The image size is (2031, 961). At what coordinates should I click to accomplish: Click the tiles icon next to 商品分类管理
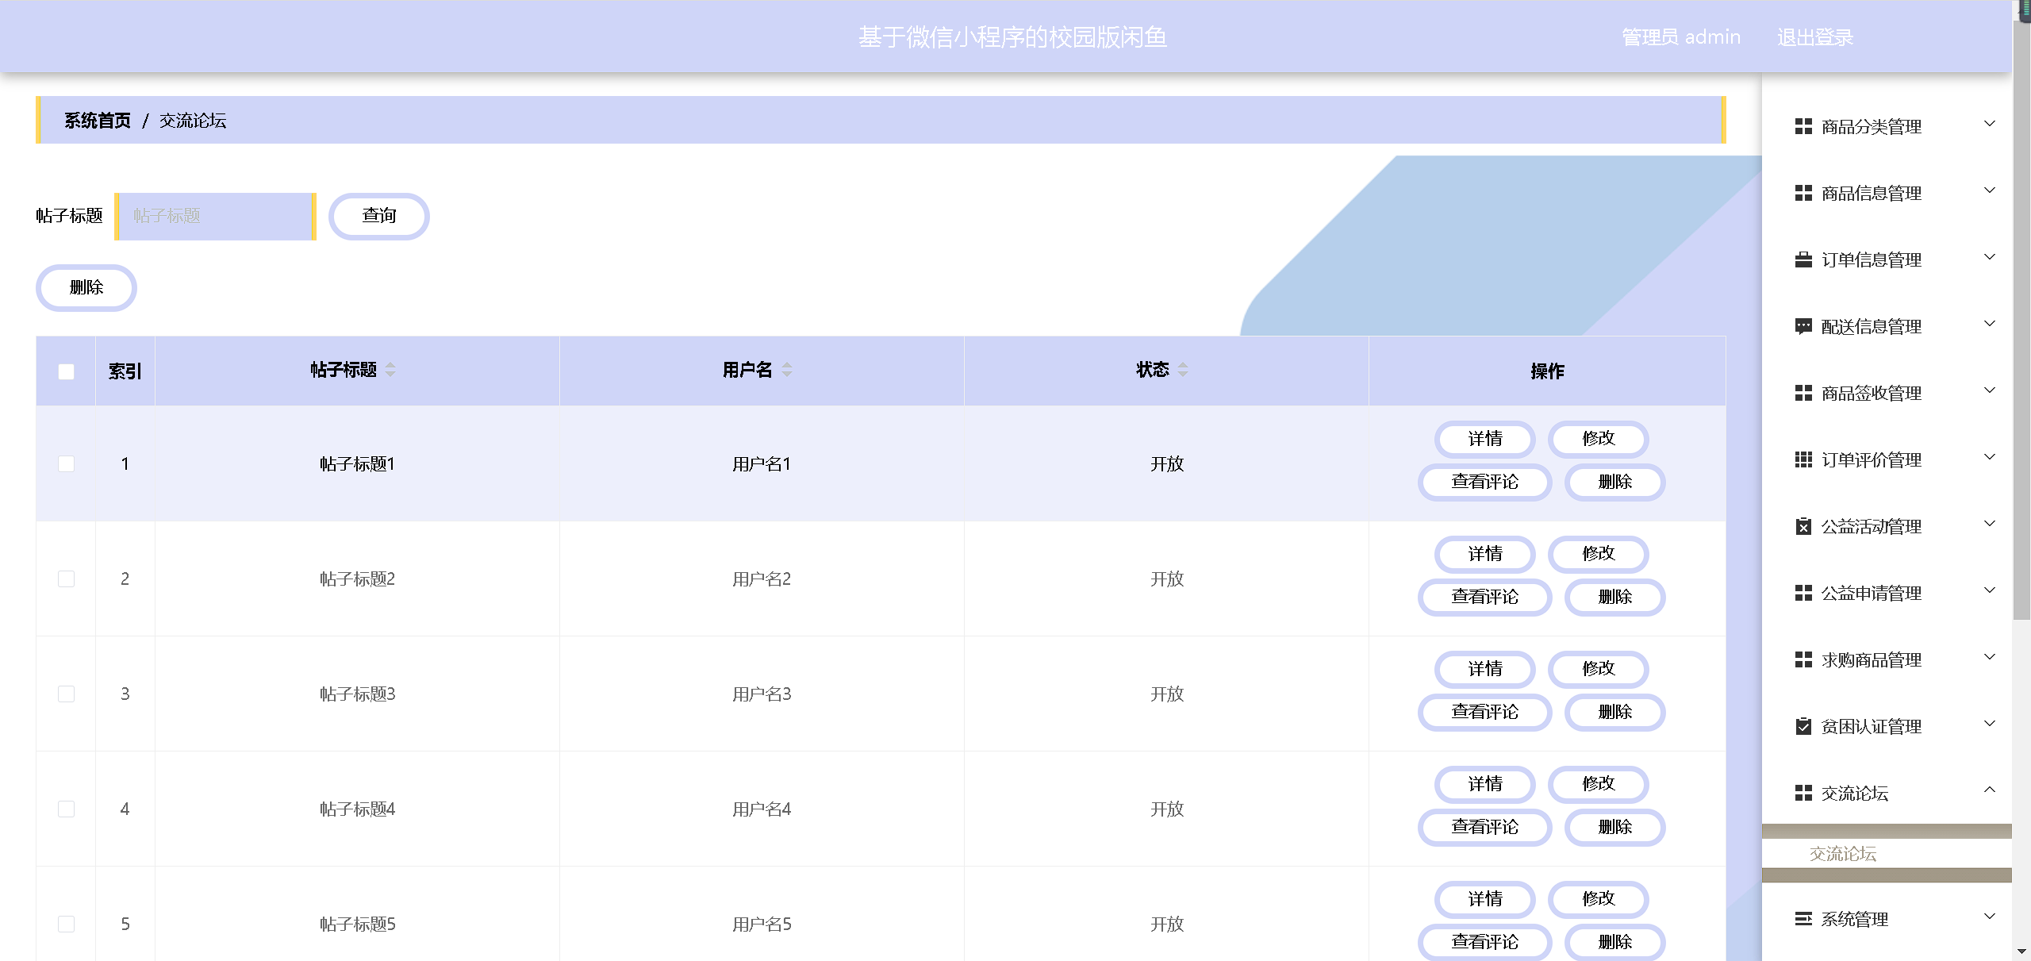coord(1803,126)
